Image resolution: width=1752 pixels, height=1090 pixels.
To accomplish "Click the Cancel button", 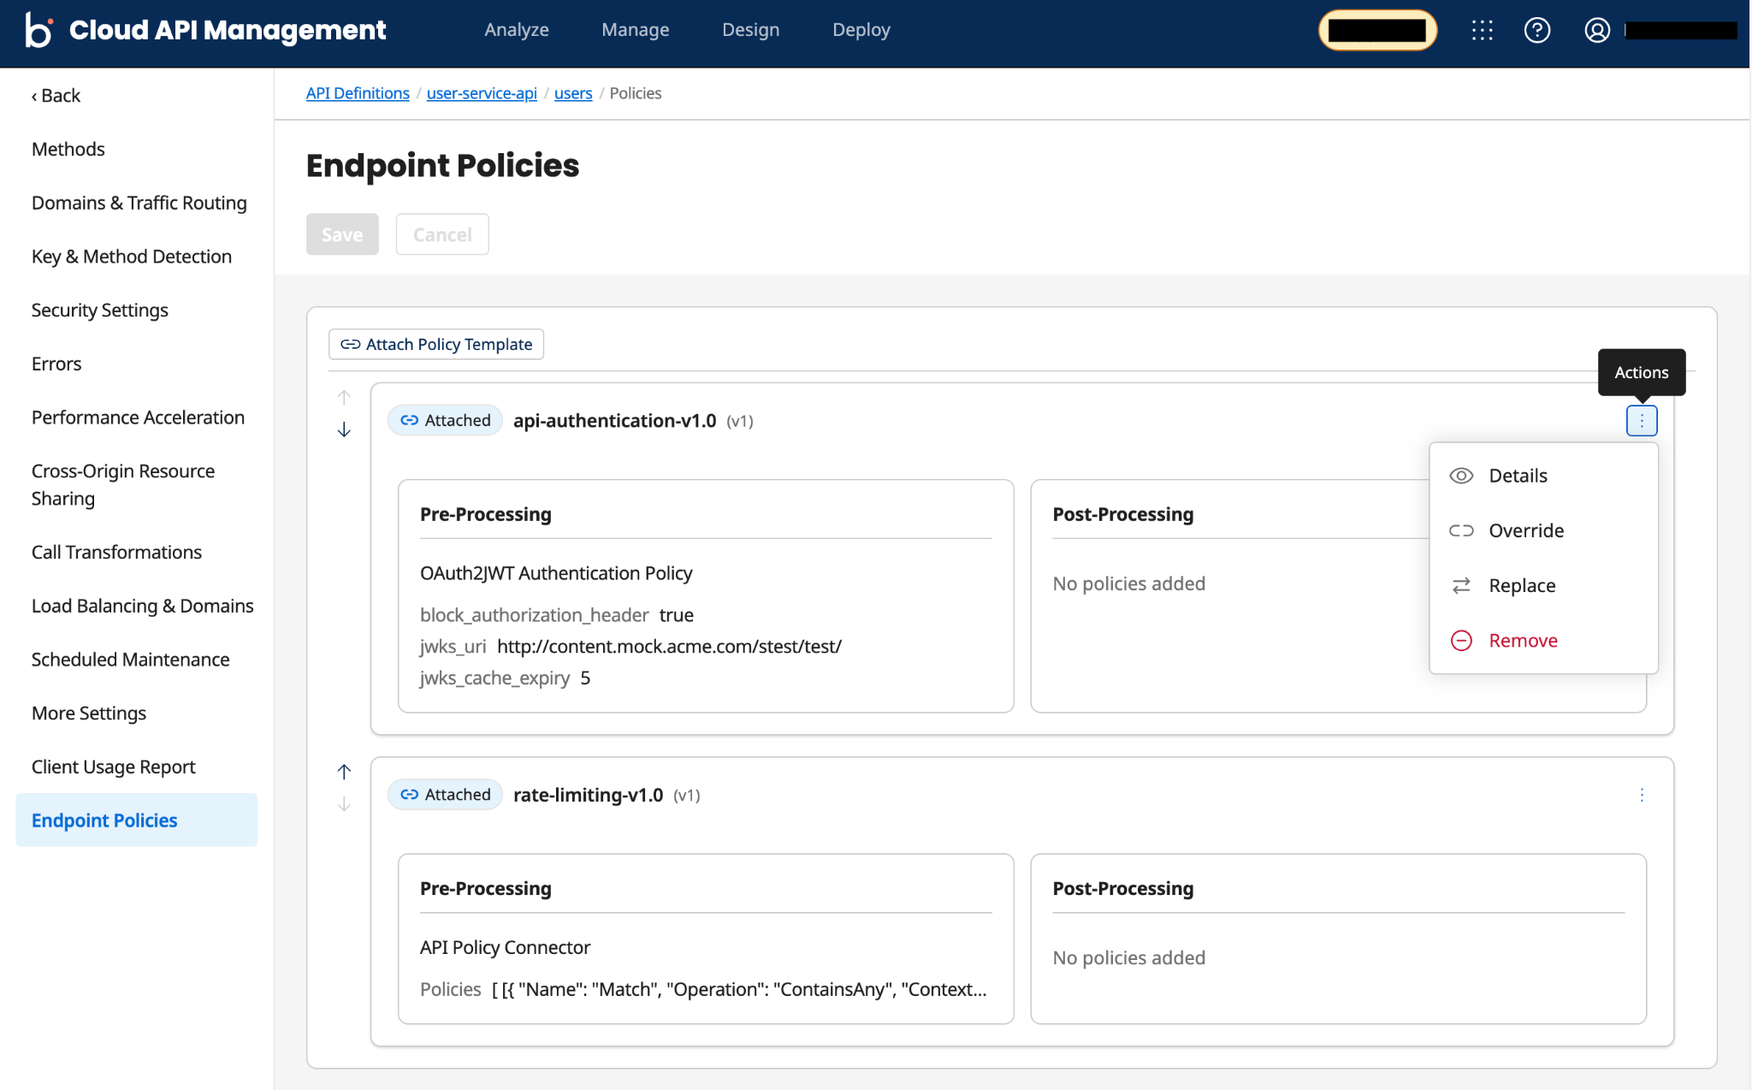I will pyautogui.click(x=442, y=234).
